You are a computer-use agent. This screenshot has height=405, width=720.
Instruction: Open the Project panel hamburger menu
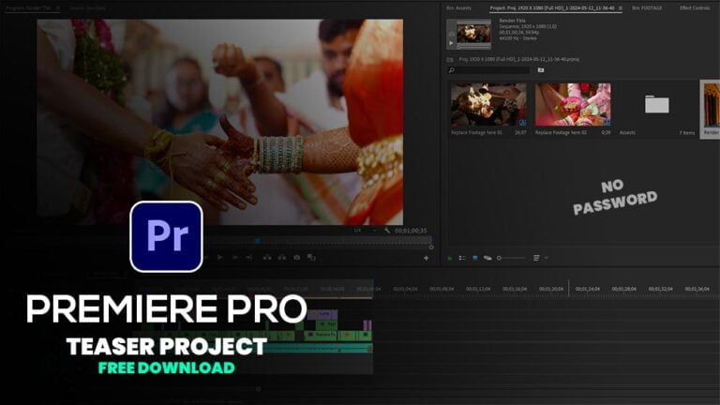(622, 7)
